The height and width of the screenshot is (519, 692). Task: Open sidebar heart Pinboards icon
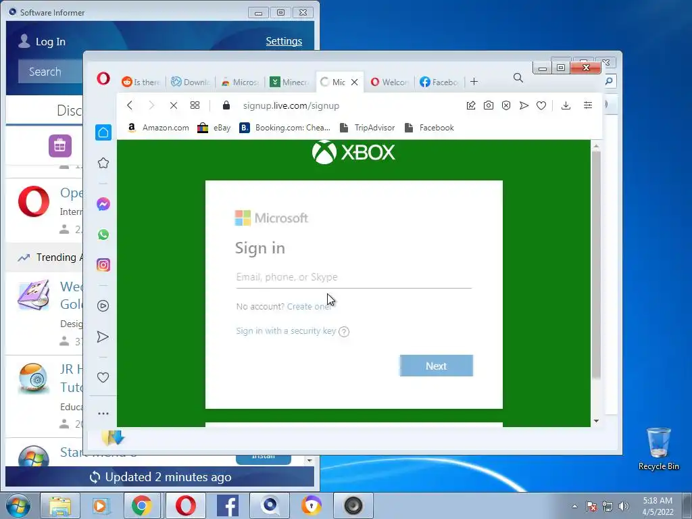[x=103, y=377]
